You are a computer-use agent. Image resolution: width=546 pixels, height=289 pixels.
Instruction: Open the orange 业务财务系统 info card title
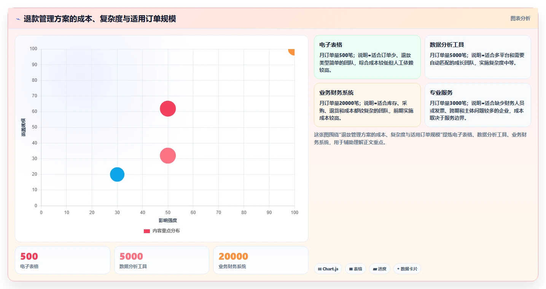pos(336,93)
